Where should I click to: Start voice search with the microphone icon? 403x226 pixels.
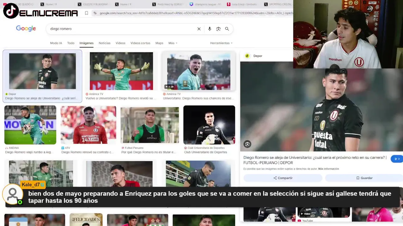pyautogui.click(x=210, y=29)
